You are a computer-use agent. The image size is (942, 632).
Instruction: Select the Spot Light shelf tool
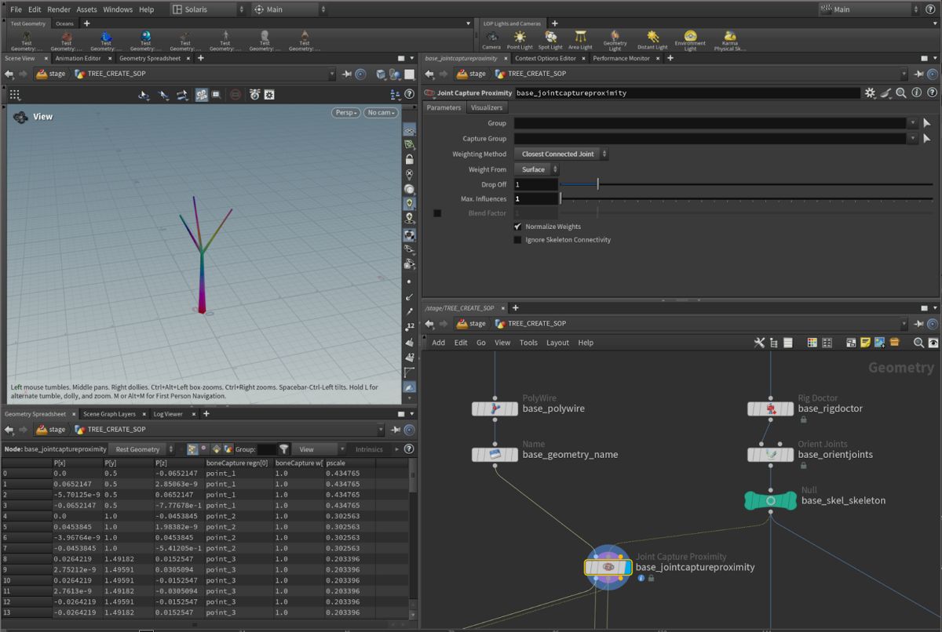coord(550,38)
